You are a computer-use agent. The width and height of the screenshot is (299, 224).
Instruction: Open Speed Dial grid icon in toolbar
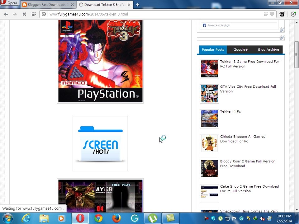click(x=34, y=14)
